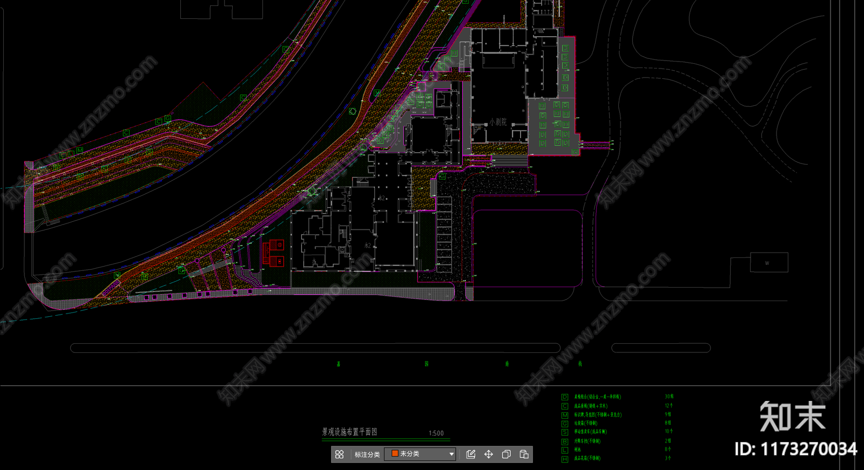Click the 小剧院 building label

coord(498,122)
